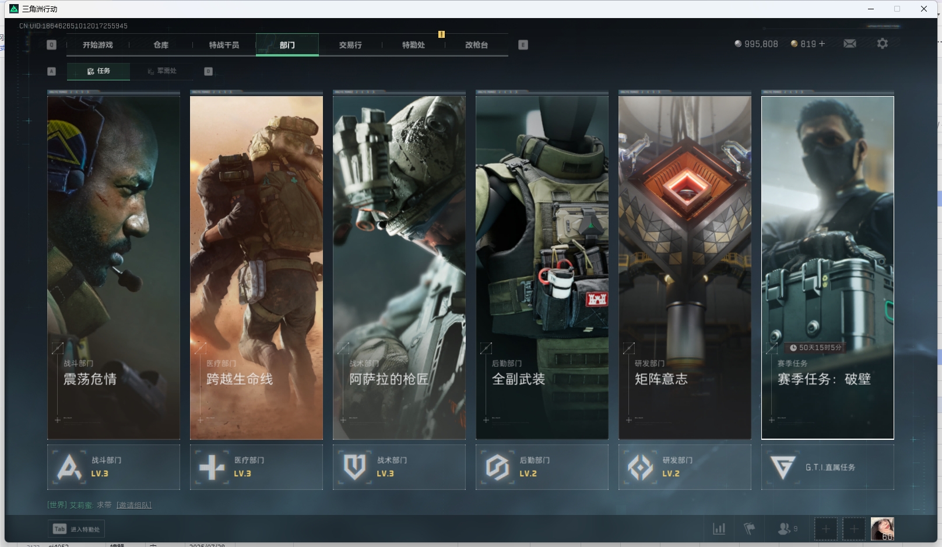Click the 后勤部门 hexagon emblem icon
942x547 pixels.
point(497,467)
